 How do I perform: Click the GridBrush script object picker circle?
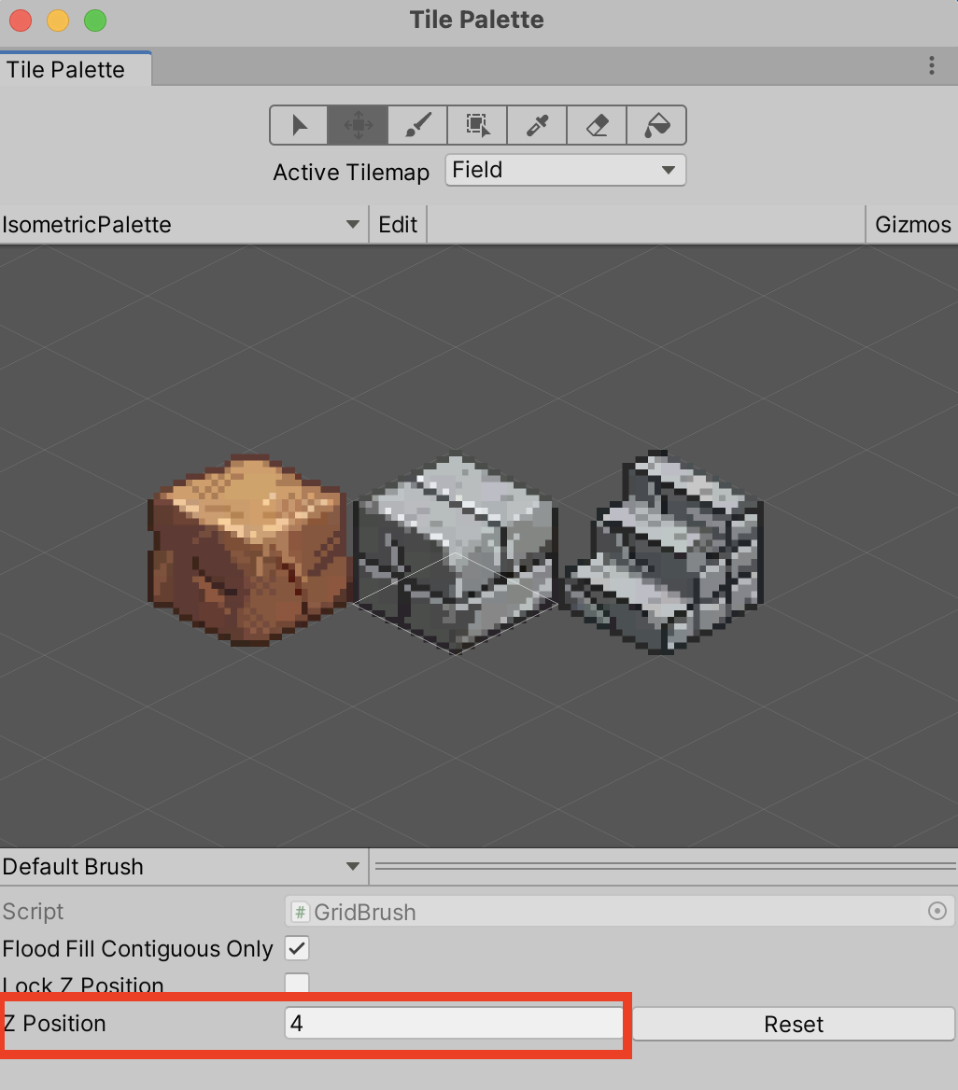[x=937, y=912]
